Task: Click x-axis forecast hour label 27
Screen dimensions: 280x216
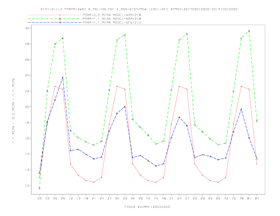Action: tap(109, 198)
